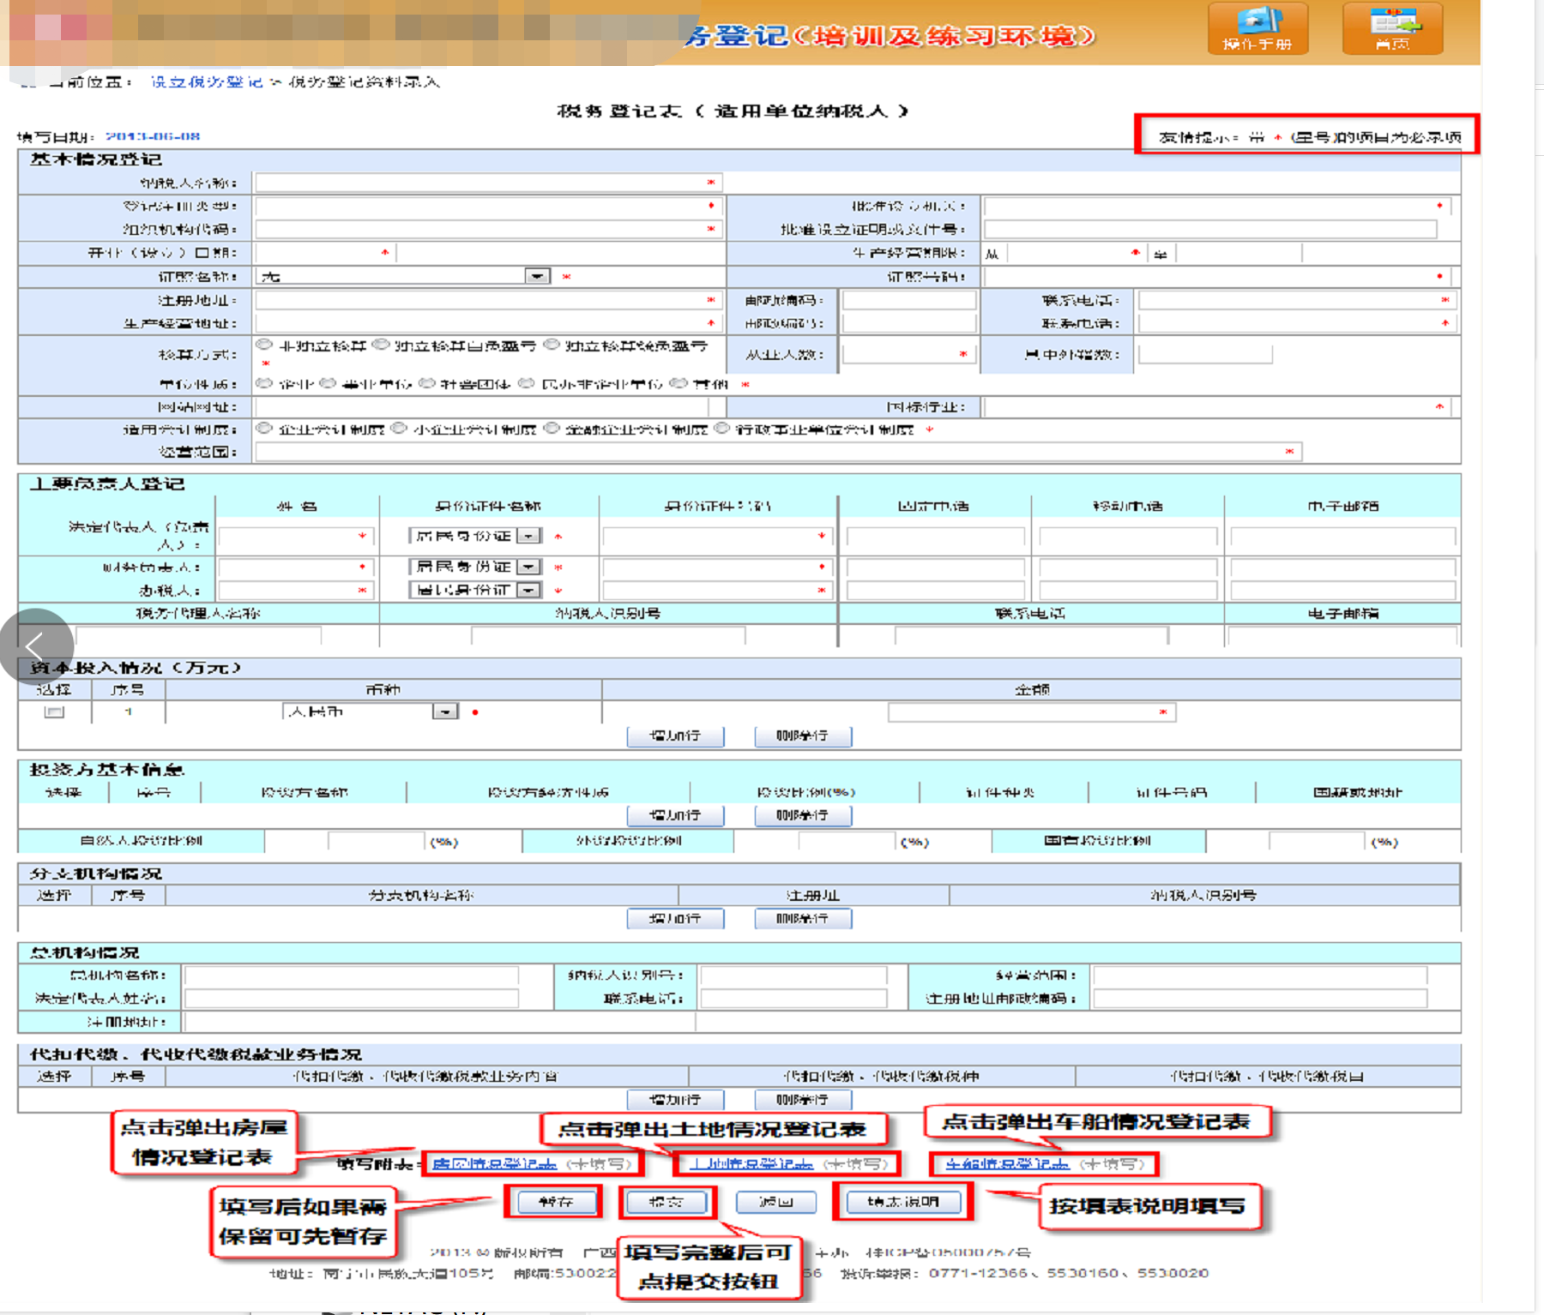The width and height of the screenshot is (1544, 1315).
Task: Click the 自然人投资比例 percentage field
Action: click(376, 841)
